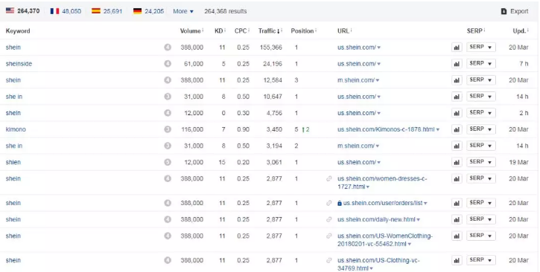
Task: Click the SERP column header
Action: (x=474, y=31)
